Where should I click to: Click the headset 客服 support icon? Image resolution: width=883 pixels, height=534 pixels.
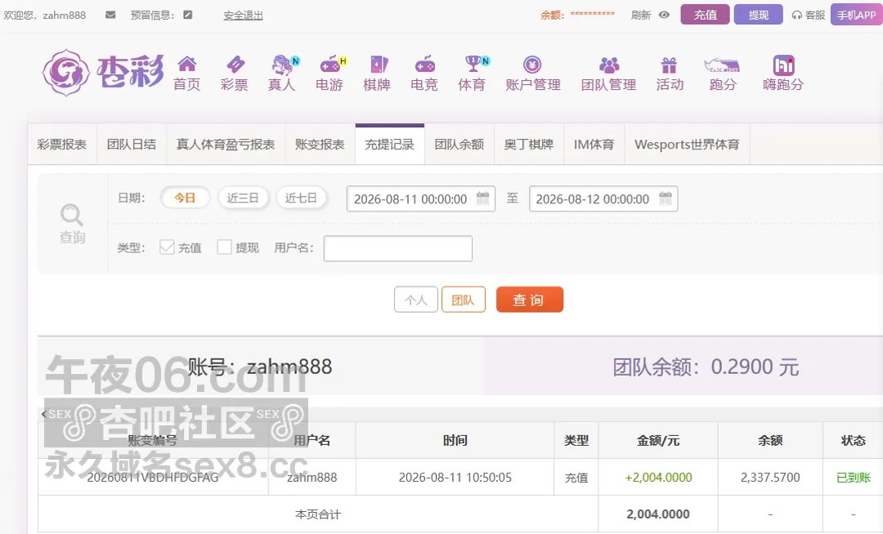point(796,16)
